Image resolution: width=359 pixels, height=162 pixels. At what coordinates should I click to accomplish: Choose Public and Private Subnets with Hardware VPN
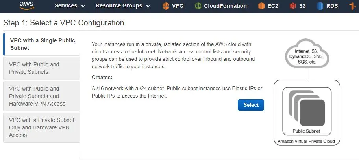click(41, 96)
